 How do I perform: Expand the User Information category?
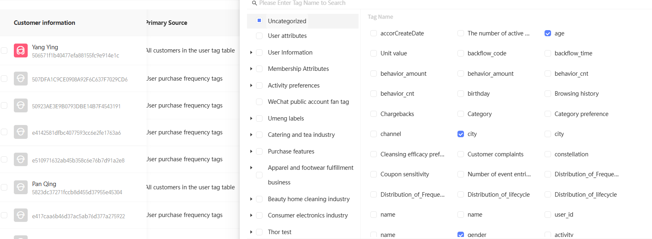251,53
